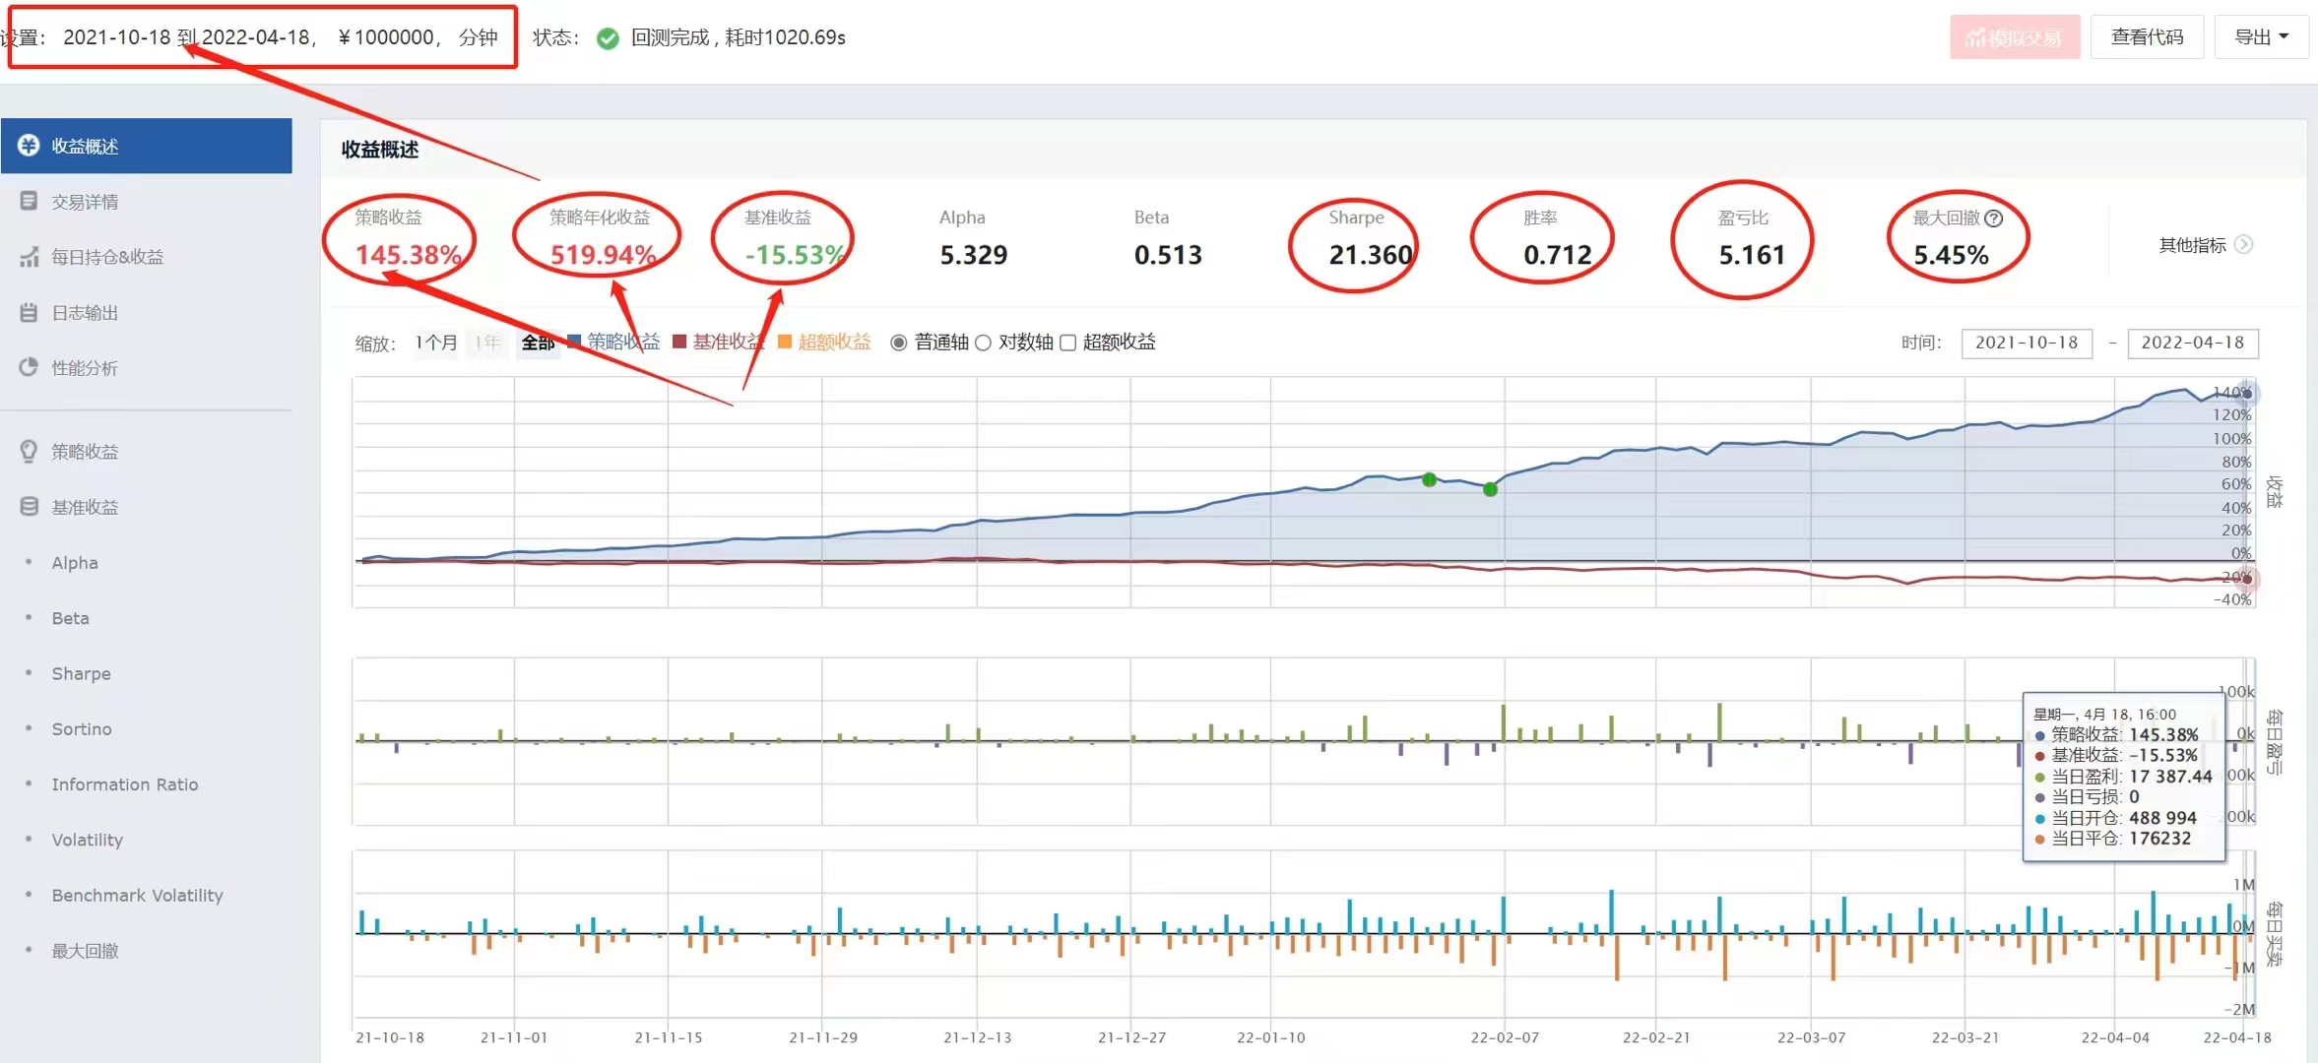Click the 性能分析 pie chart icon
This screenshot has width=2318, height=1063.
click(x=29, y=367)
